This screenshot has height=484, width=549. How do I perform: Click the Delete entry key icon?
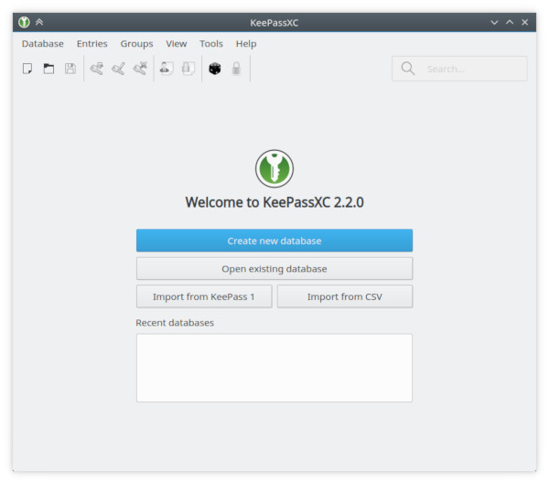coord(140,68)
